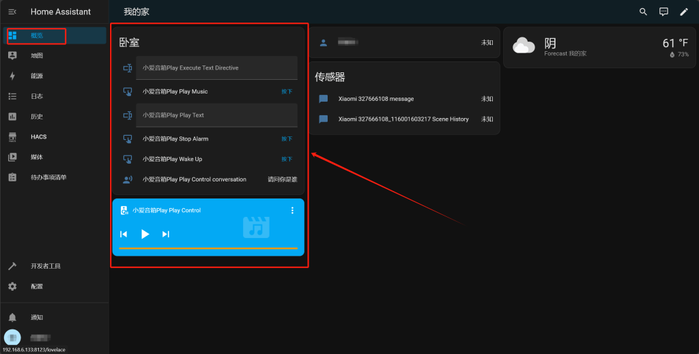Click the search icon in header
The height and width of the screenshot is (354, 699).
pos(643,12)
